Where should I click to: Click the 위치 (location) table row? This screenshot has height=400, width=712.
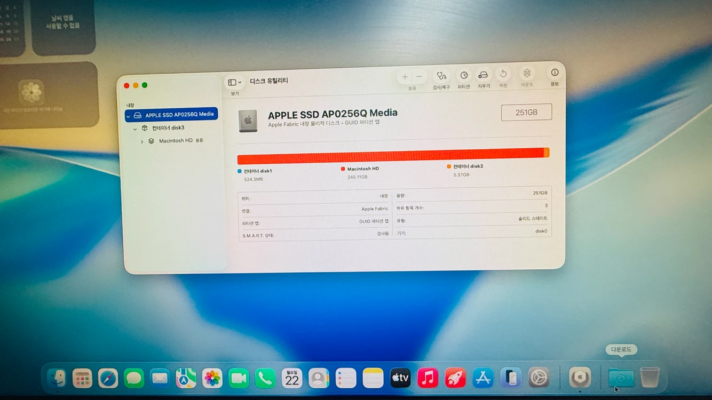tap(315, 198)
